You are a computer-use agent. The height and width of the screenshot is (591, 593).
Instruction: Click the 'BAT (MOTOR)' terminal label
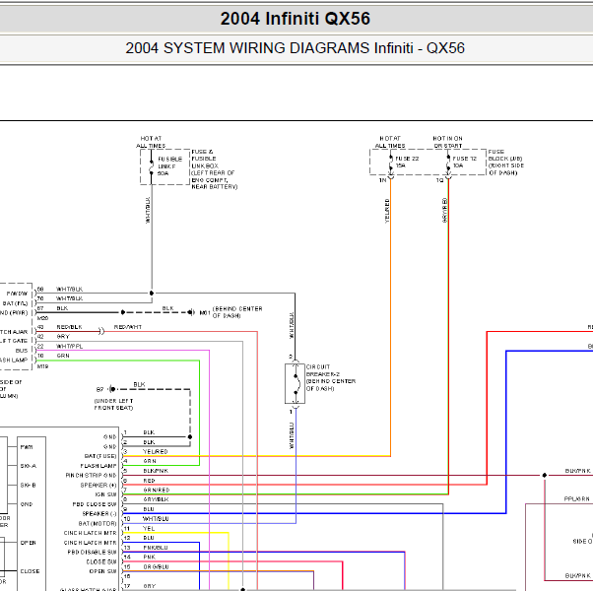(x=98, y=523)
